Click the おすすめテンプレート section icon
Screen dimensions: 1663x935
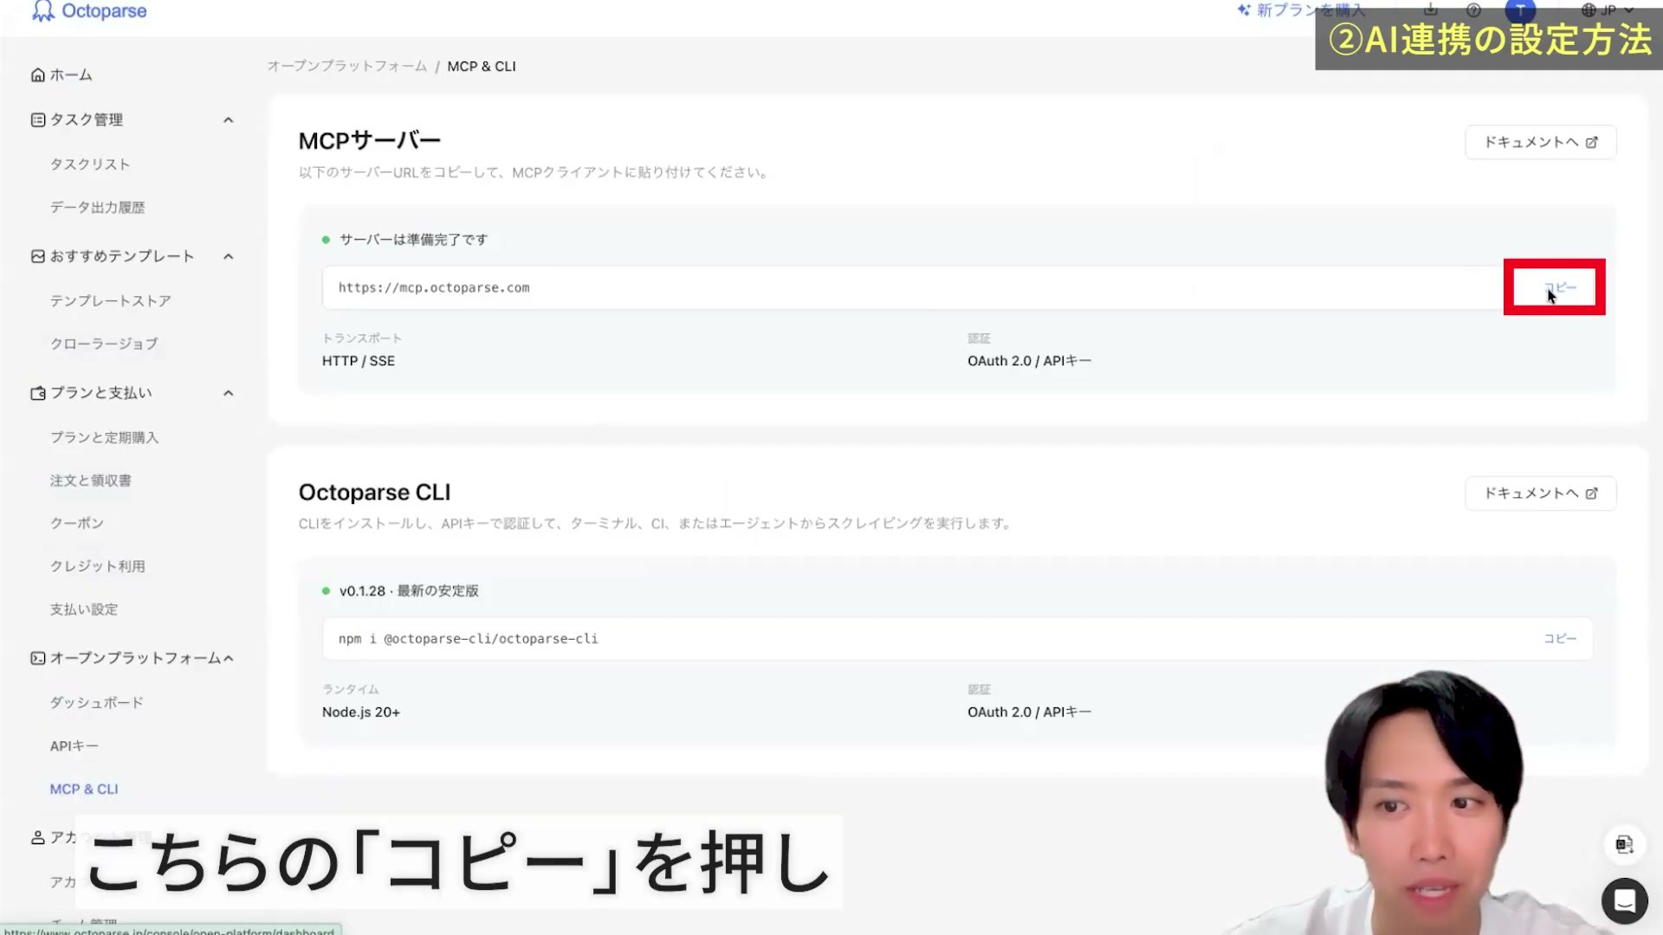click(x=38, y=257)
